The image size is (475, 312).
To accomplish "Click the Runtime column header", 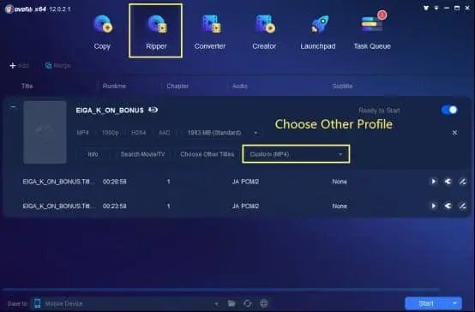I will [x=114, y=86].
